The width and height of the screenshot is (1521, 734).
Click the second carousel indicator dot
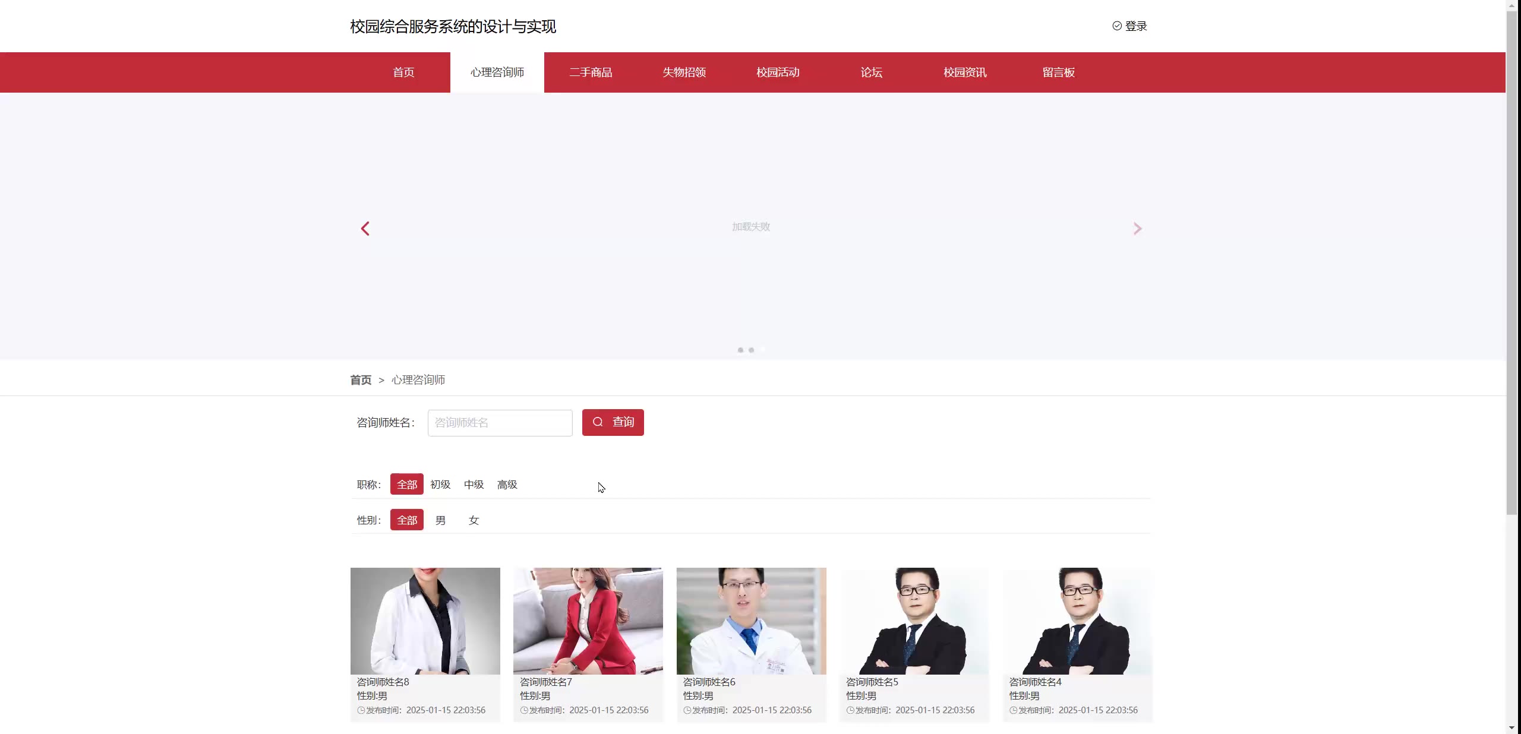751,350
